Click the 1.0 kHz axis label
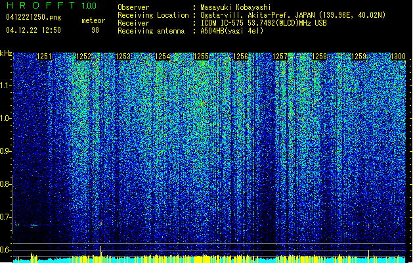Viewport: 413px width, 263px height. [x=6, y=118]
